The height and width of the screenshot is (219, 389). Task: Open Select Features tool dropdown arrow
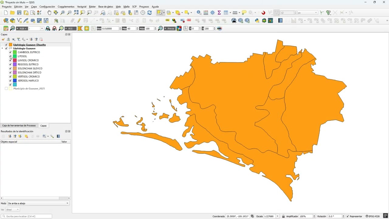tap(164, 12)
